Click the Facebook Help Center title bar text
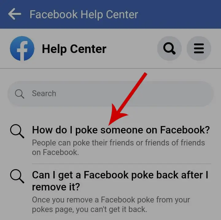This screenshot has height=220, width=221. click(84, 14)
